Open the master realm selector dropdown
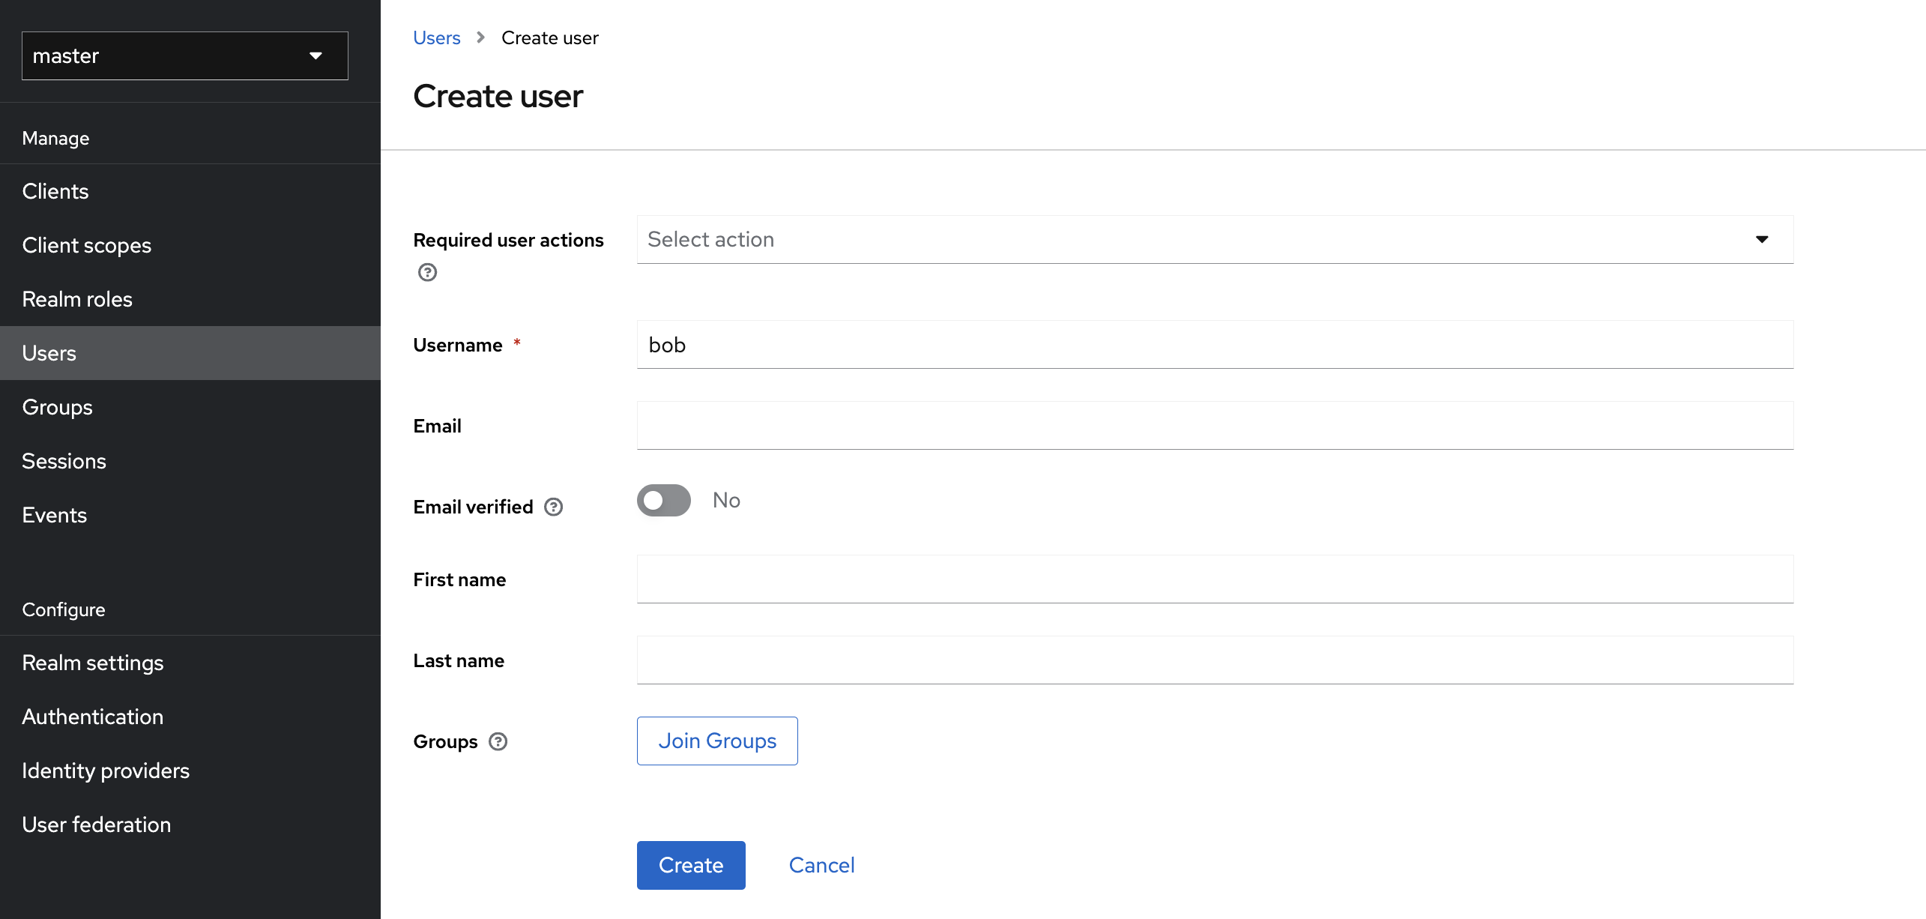The height and width of the screenshot is (919, 1926). click(x=184, y=55)
